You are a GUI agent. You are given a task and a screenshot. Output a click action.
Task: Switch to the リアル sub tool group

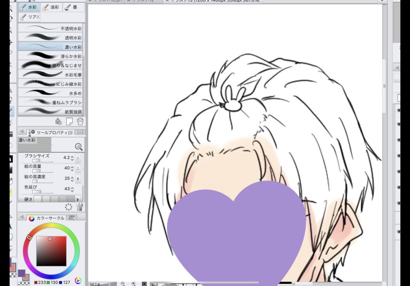coord(29,17)
